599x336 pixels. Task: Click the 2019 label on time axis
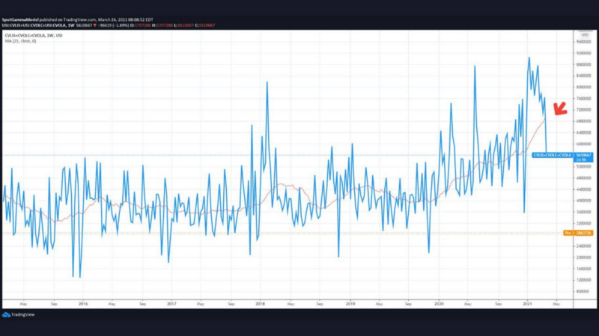click(x=350, y=305)
